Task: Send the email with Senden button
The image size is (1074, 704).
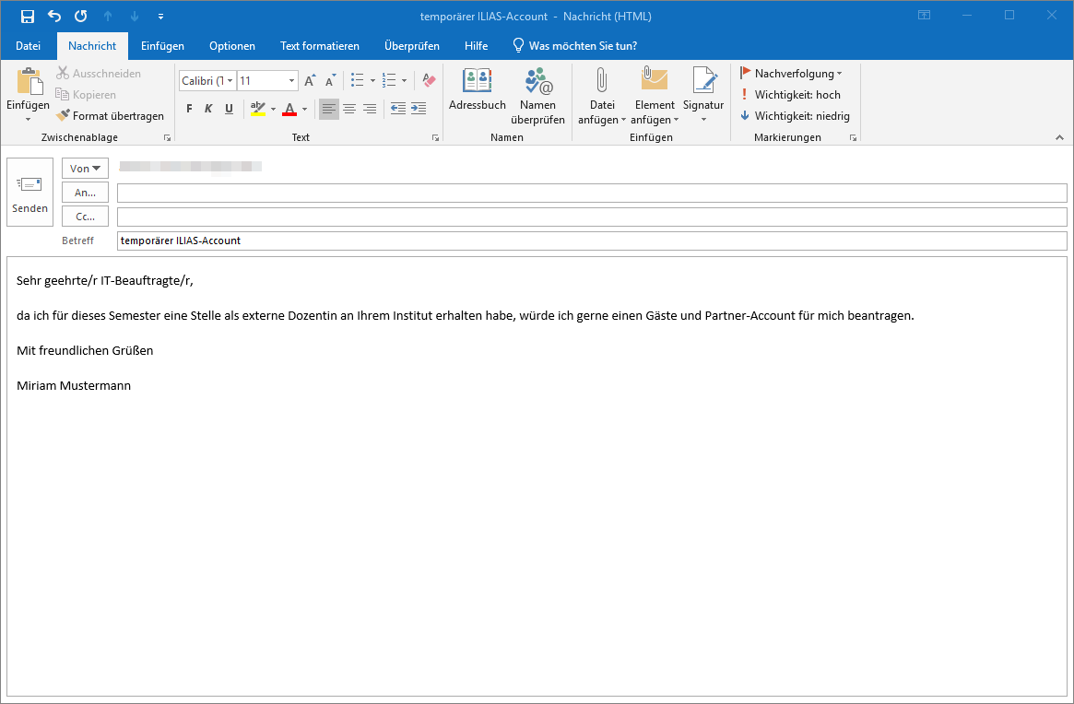Action: tap(30, 193)
